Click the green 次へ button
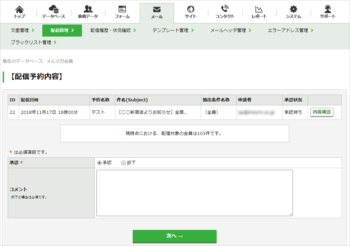 click(175, 236)
